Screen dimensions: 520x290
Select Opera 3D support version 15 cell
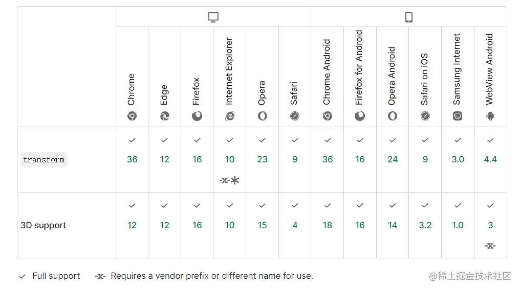coord(262,225)
